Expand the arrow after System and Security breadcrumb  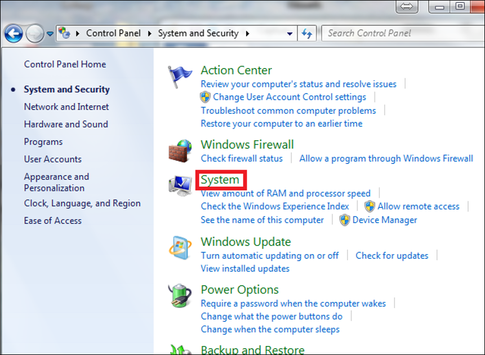pyautogui.click(x=247, y=34)
